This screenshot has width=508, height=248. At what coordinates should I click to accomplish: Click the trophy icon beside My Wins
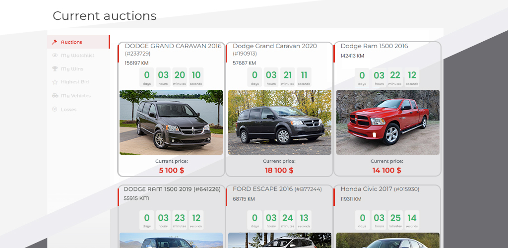coord(55,68)
